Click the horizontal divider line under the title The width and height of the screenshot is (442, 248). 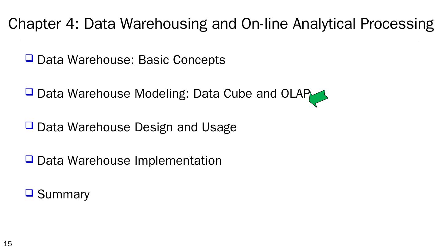pyautogui.click(x=220, y=40)
